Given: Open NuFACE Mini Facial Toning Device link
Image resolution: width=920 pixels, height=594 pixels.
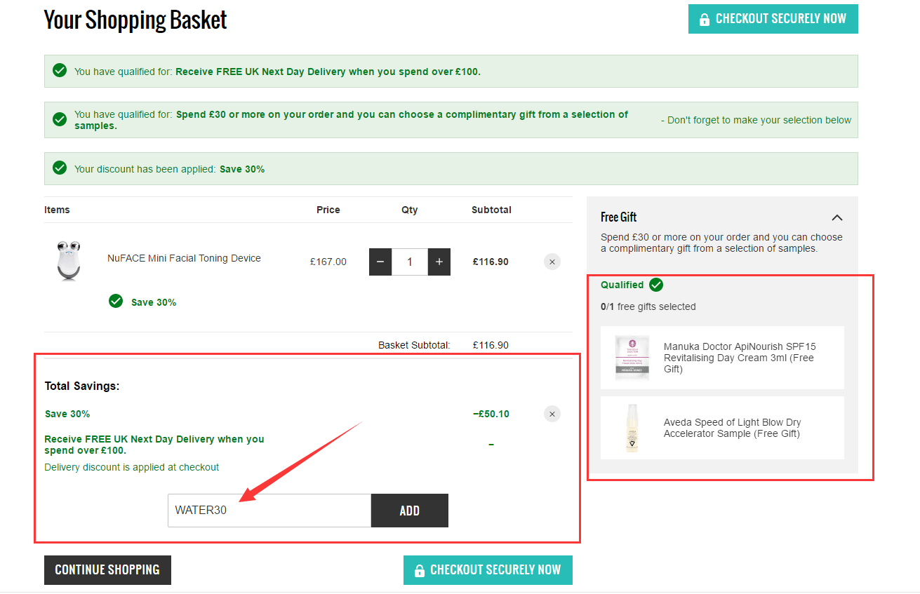Looking at the screenshot, I should pos(184,258).
